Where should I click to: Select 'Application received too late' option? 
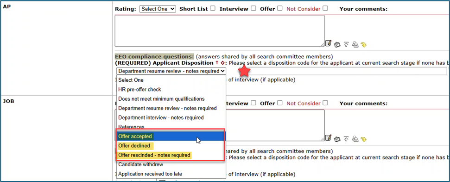click(x=171, y=174)
